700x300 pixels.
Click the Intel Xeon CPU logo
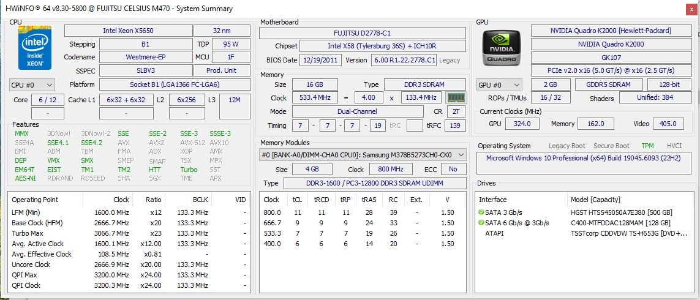pos(35,48)
